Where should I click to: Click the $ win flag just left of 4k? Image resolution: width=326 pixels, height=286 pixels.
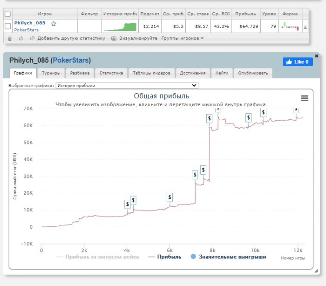pyautogui.click(x=128, y=204)
